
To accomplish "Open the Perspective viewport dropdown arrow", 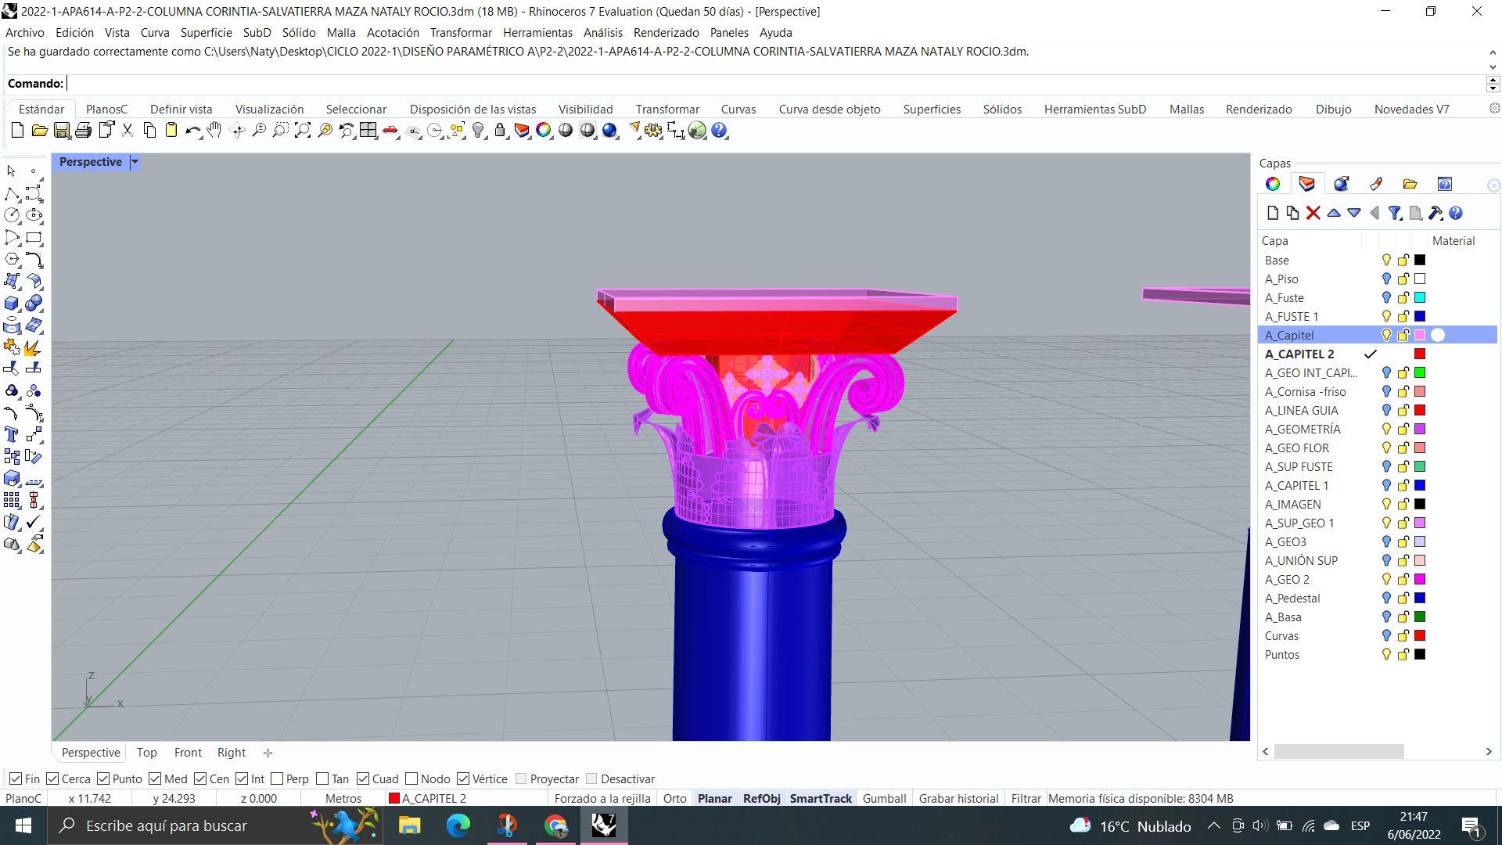I will click(135, 162).
